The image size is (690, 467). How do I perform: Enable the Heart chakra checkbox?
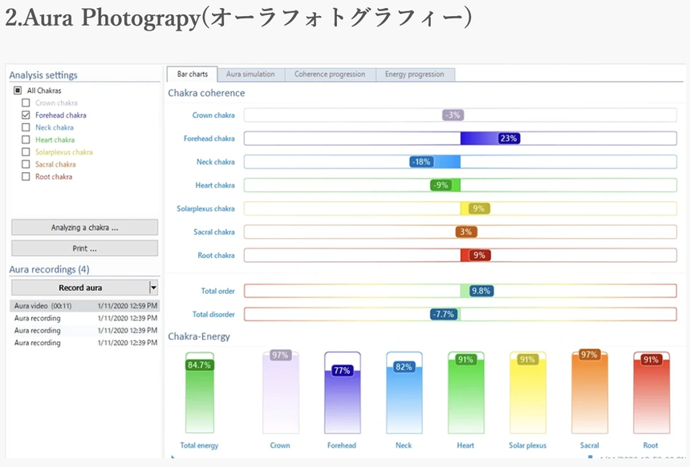tap(26, 139)
